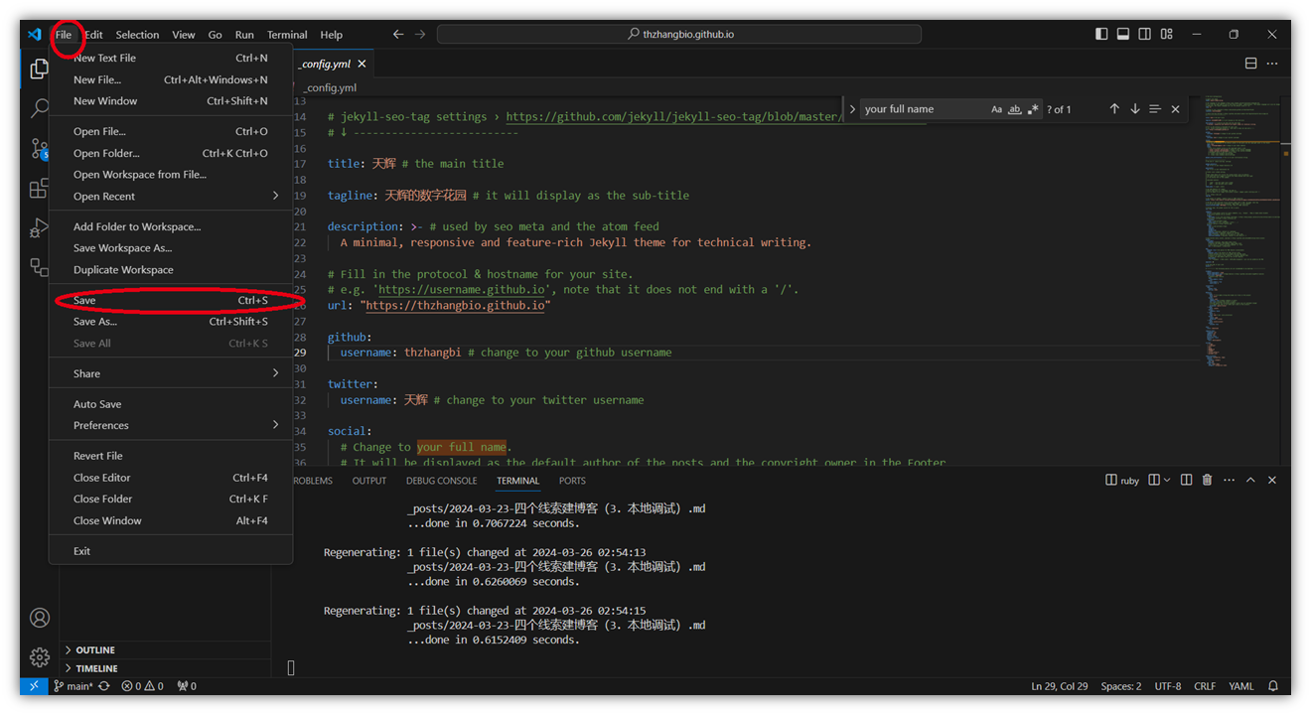Open the Explorer view in the activity bar
The image size is (1311, 715).
40,69
